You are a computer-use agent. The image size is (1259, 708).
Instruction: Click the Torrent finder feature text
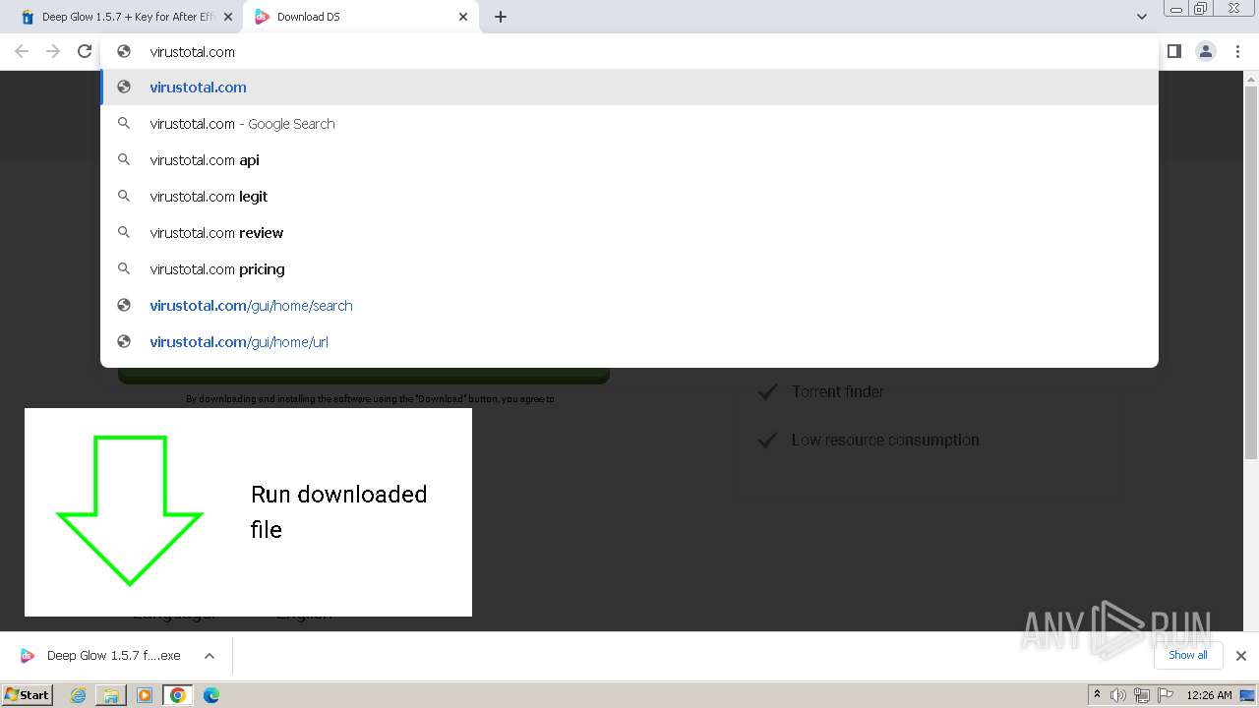tap(838, 391)
